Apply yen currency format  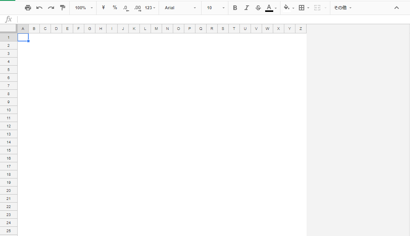pyautogui.click(x=103, y=8)
